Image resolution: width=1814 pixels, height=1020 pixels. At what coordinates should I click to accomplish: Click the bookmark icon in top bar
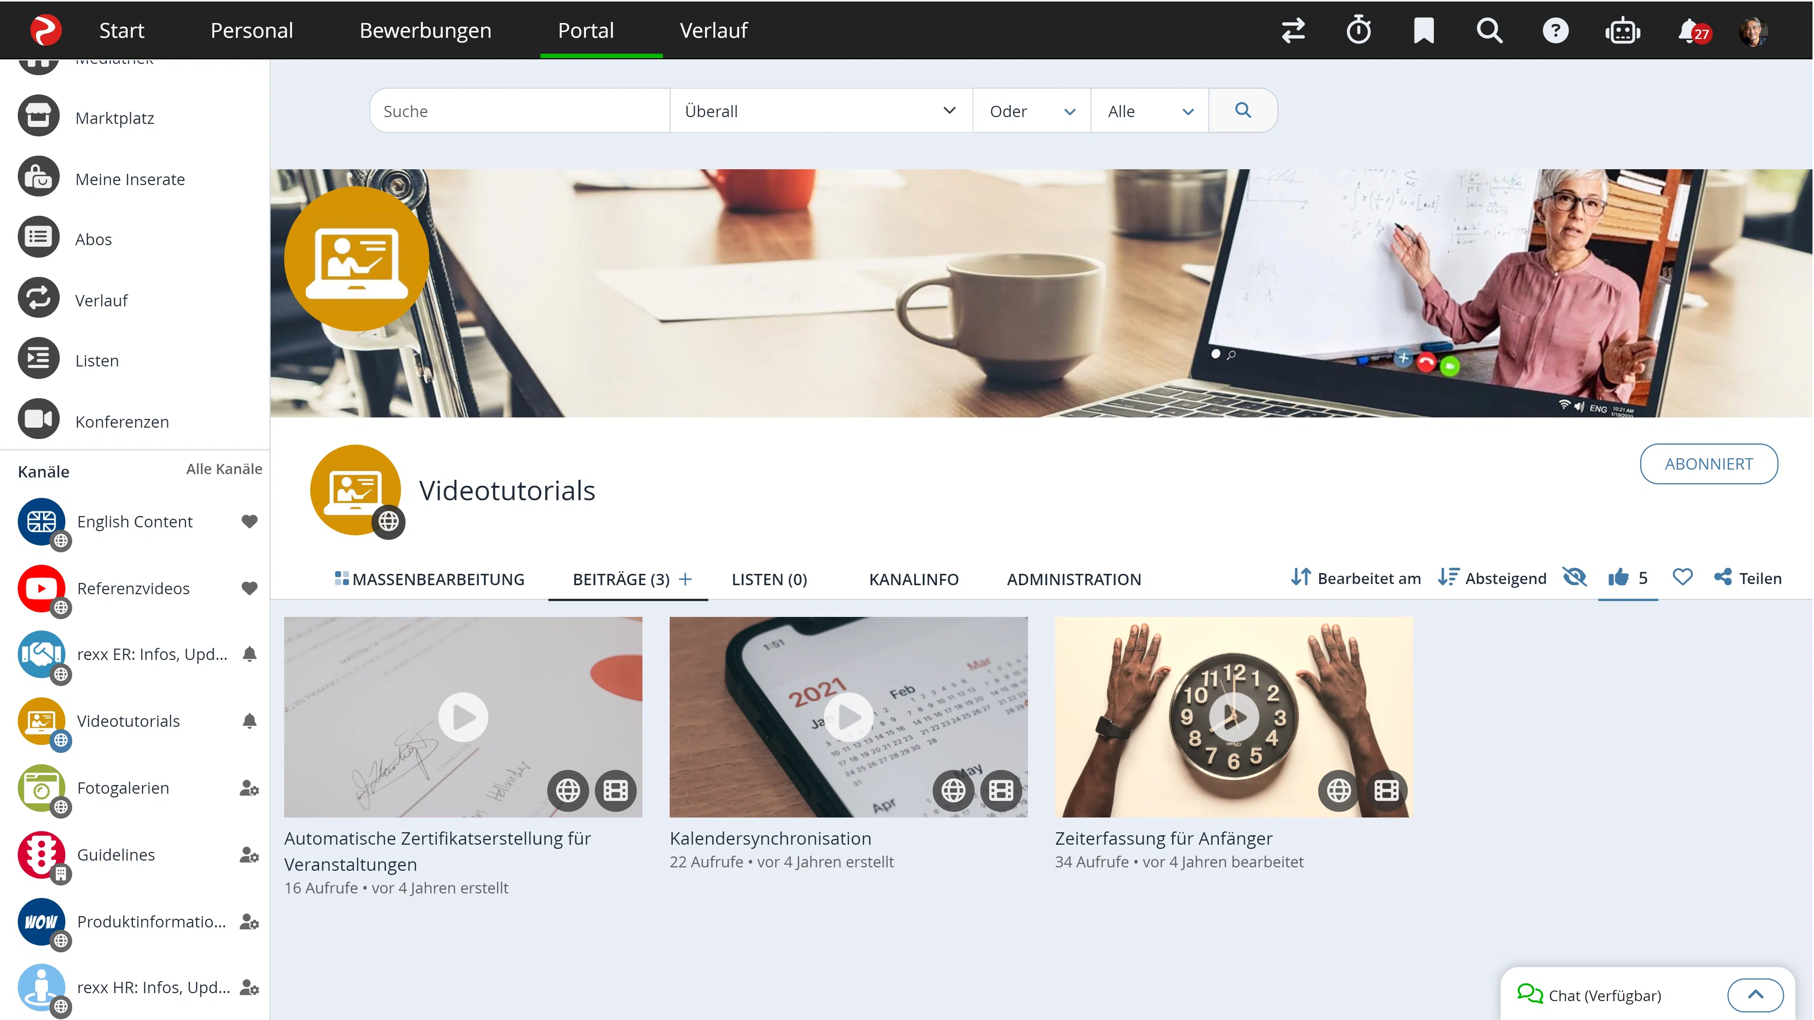click(1423, 30)
